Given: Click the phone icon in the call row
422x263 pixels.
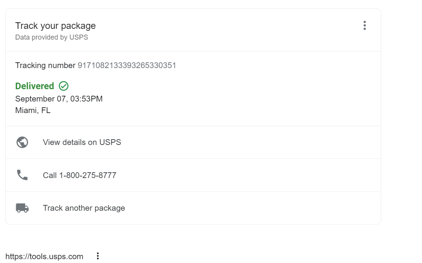Looking at the screenshot, I should [22, 175].
